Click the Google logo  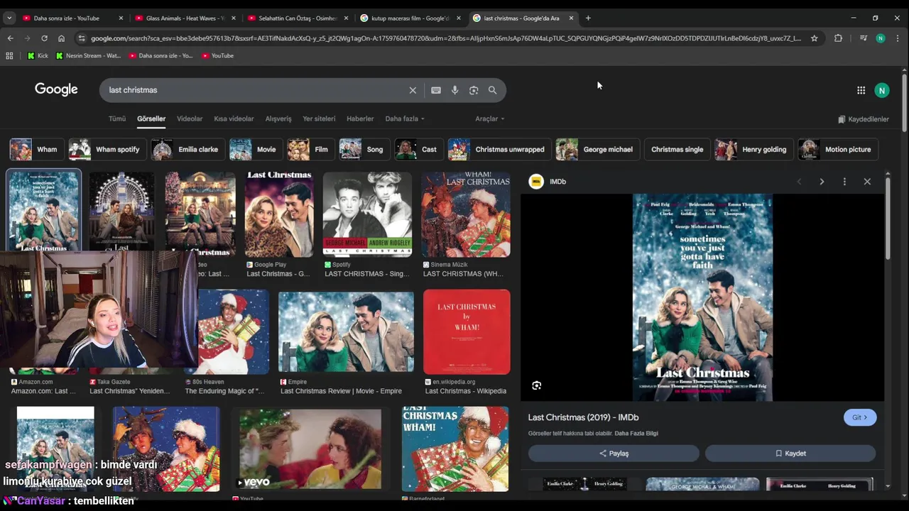click(x=56, y=89)
